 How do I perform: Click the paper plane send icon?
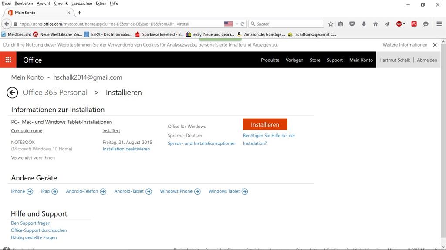(387, 24)
